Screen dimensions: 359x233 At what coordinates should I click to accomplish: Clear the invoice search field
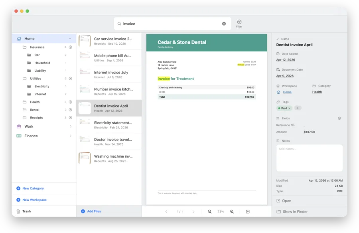[x=224, y=24]
